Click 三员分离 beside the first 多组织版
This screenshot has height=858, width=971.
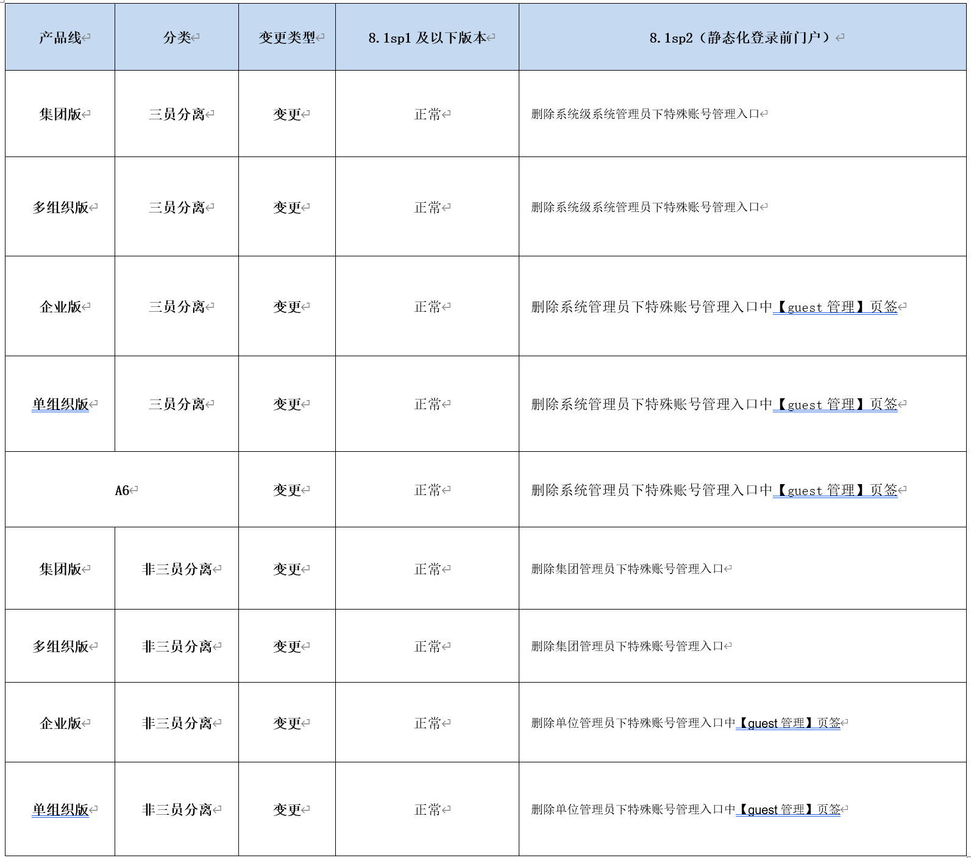click(177, 208)
